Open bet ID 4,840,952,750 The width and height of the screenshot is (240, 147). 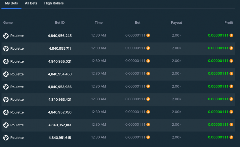60,112
